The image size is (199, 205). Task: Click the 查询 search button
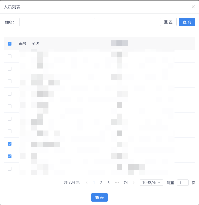tap(187, 22)
